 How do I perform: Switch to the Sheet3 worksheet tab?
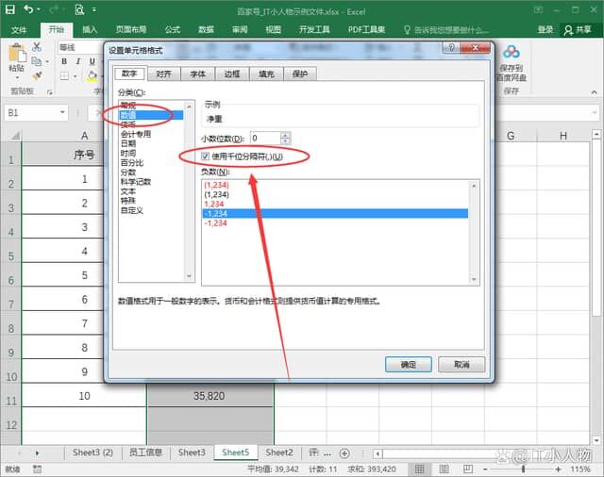point(192,452)
